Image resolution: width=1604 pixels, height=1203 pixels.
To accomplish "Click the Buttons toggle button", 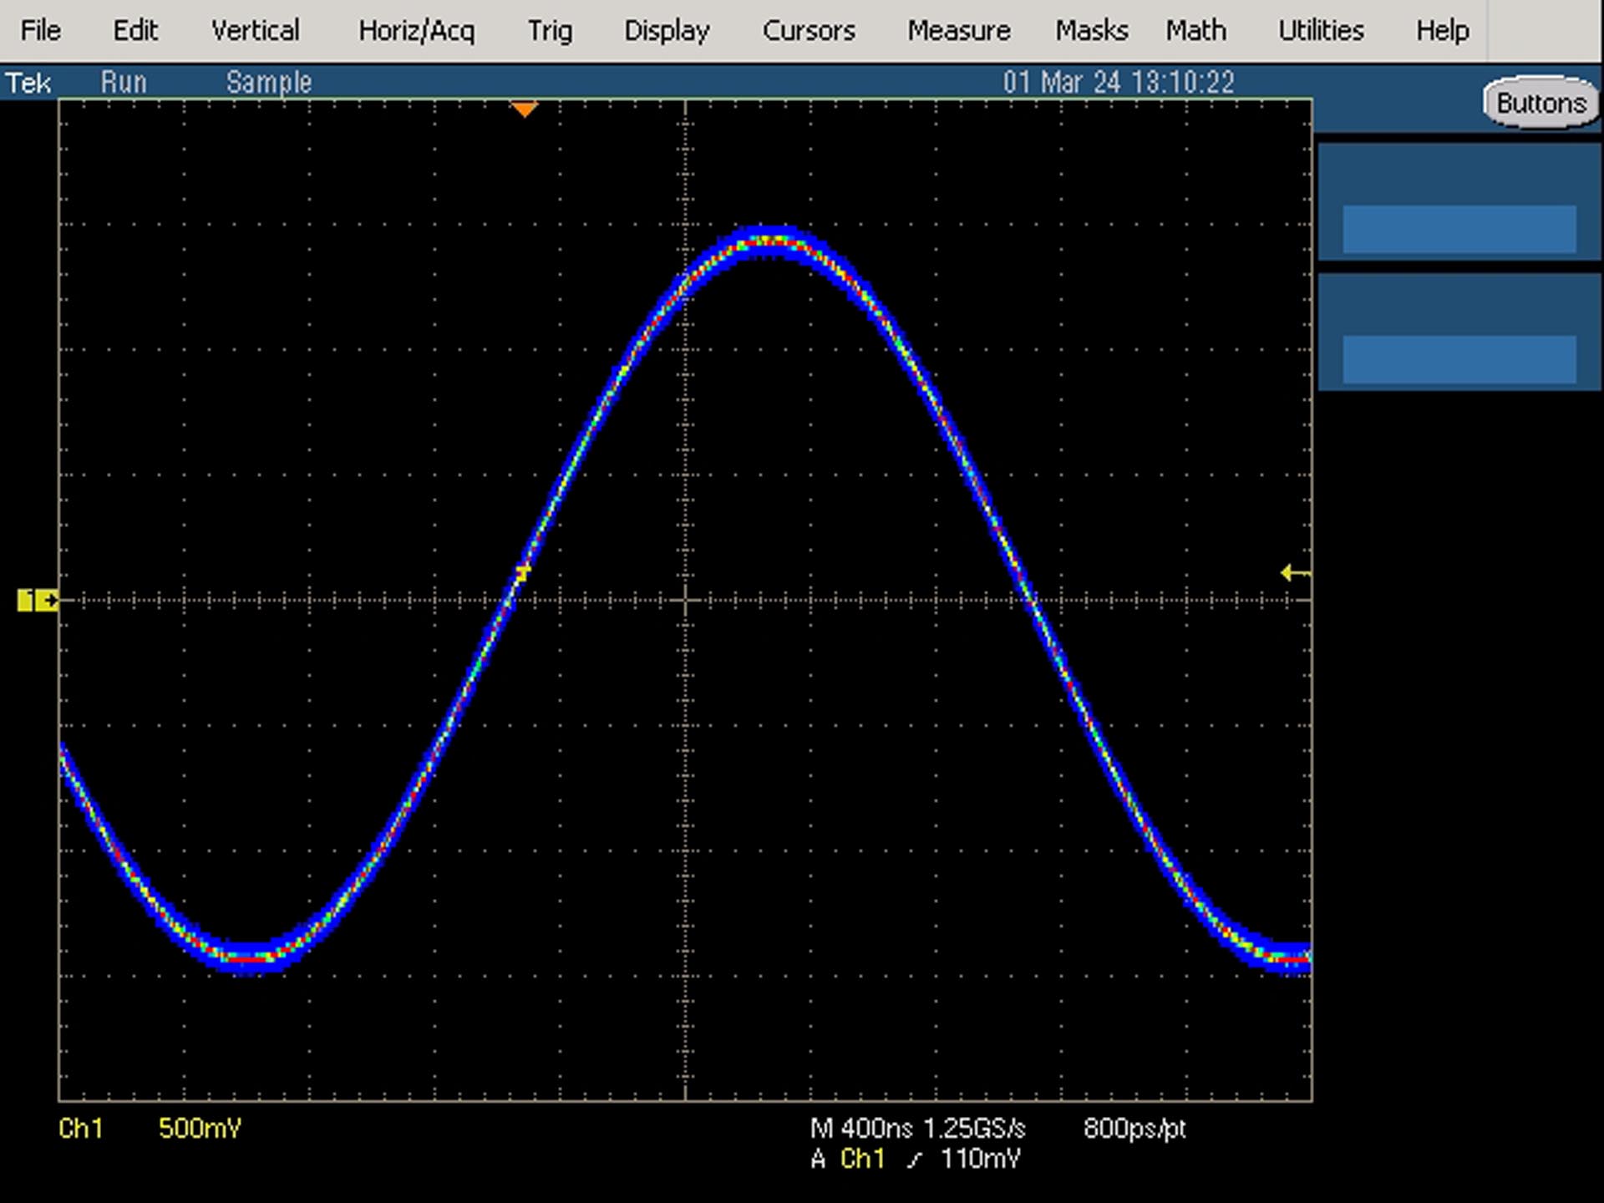I will point(1541,103).
